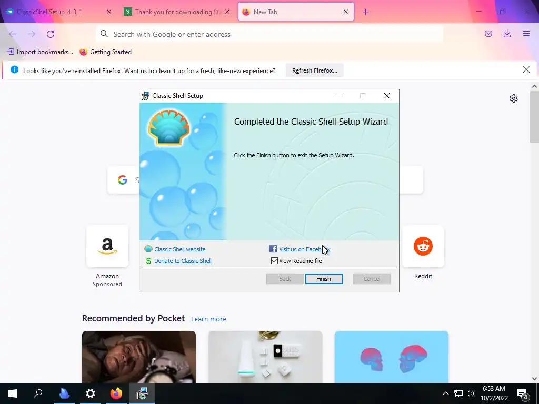Open Settings gear on the taskbar
The image size is (539, 404).
(x=91, y=393)
